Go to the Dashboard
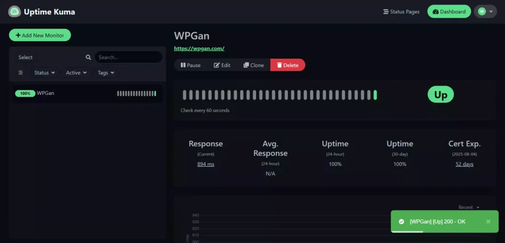The height and width of the screenshot is (243, 505). (449, 12)
